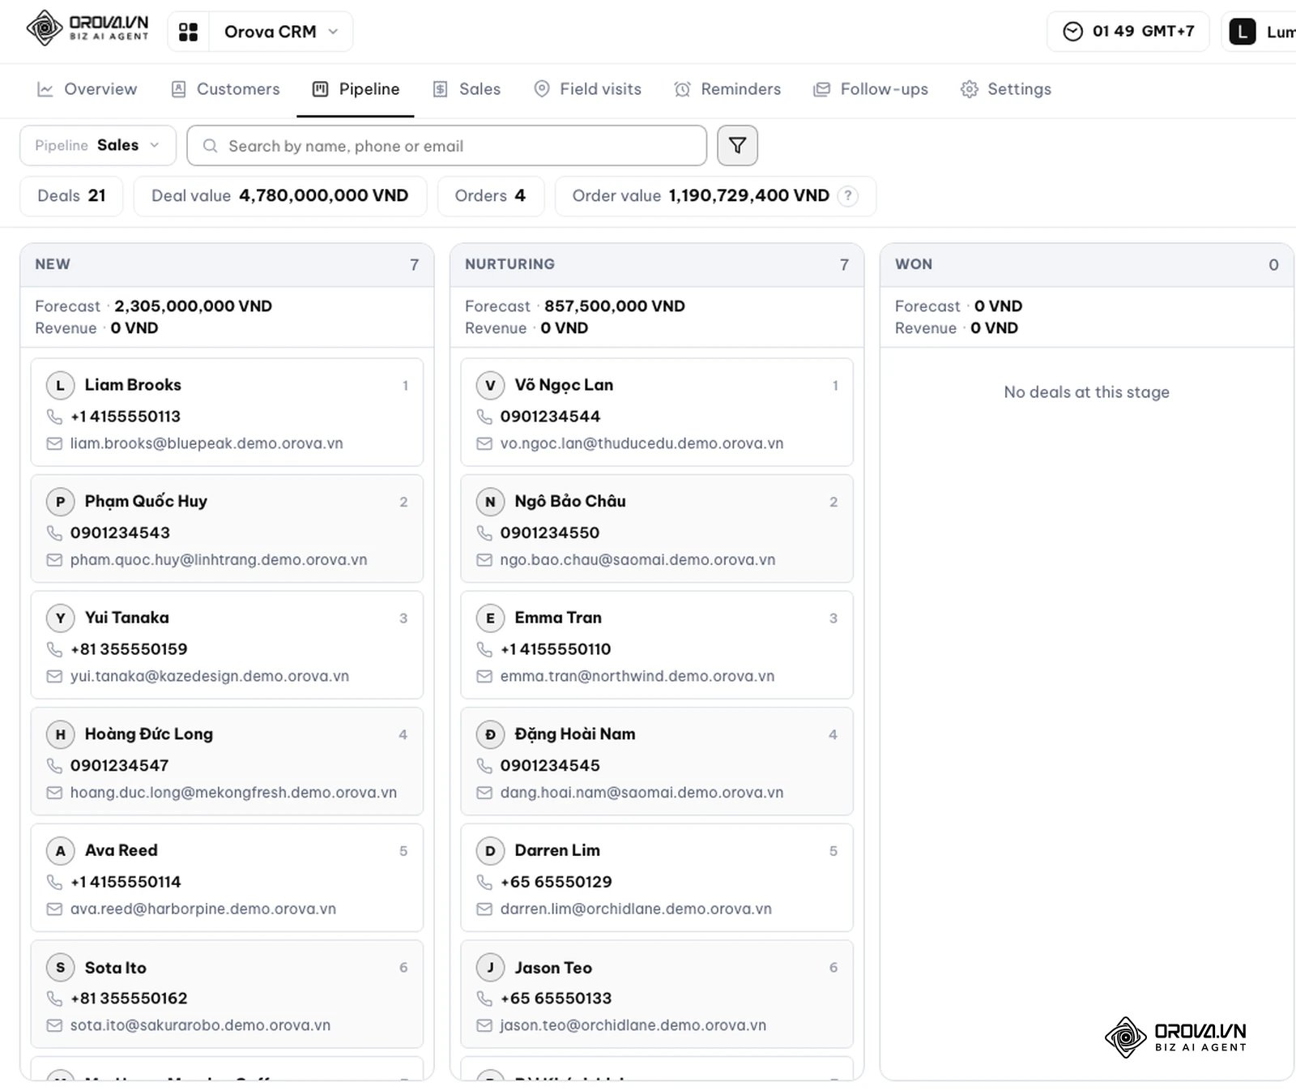Open the Settings tab
This screenshot has width=1296, height=1091.
[x=1005, y=89]
